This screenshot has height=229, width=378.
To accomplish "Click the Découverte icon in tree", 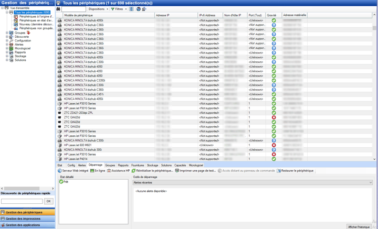I will [11, 37].
